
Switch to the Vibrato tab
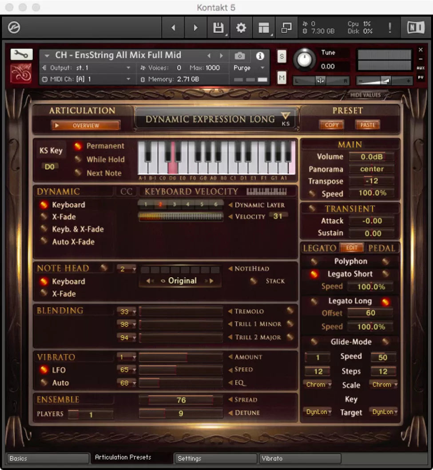(299, 458)
